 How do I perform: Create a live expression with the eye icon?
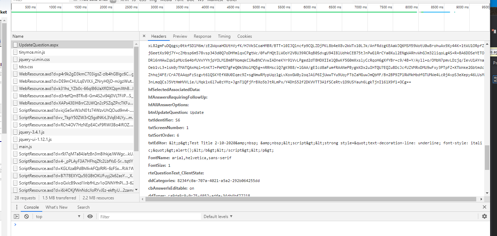tap(90, 216)
